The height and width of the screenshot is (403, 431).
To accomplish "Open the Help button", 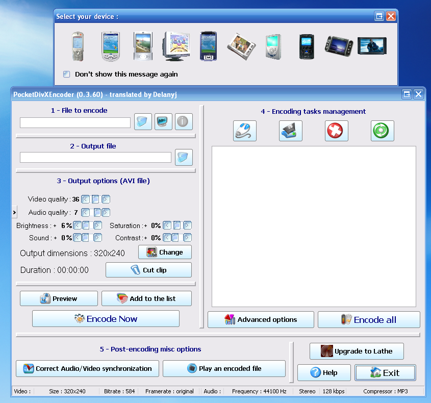I will coord(324,373).
